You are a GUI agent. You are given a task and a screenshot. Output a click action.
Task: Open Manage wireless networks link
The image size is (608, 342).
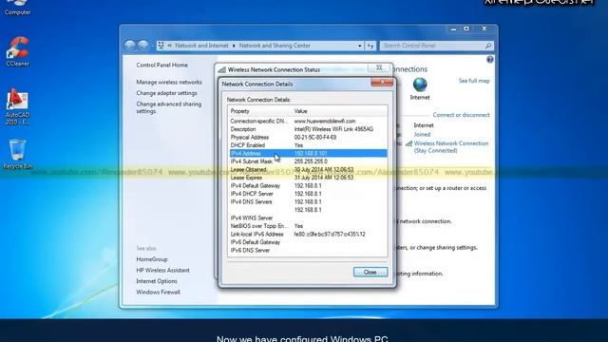click(x=169, y=83)
